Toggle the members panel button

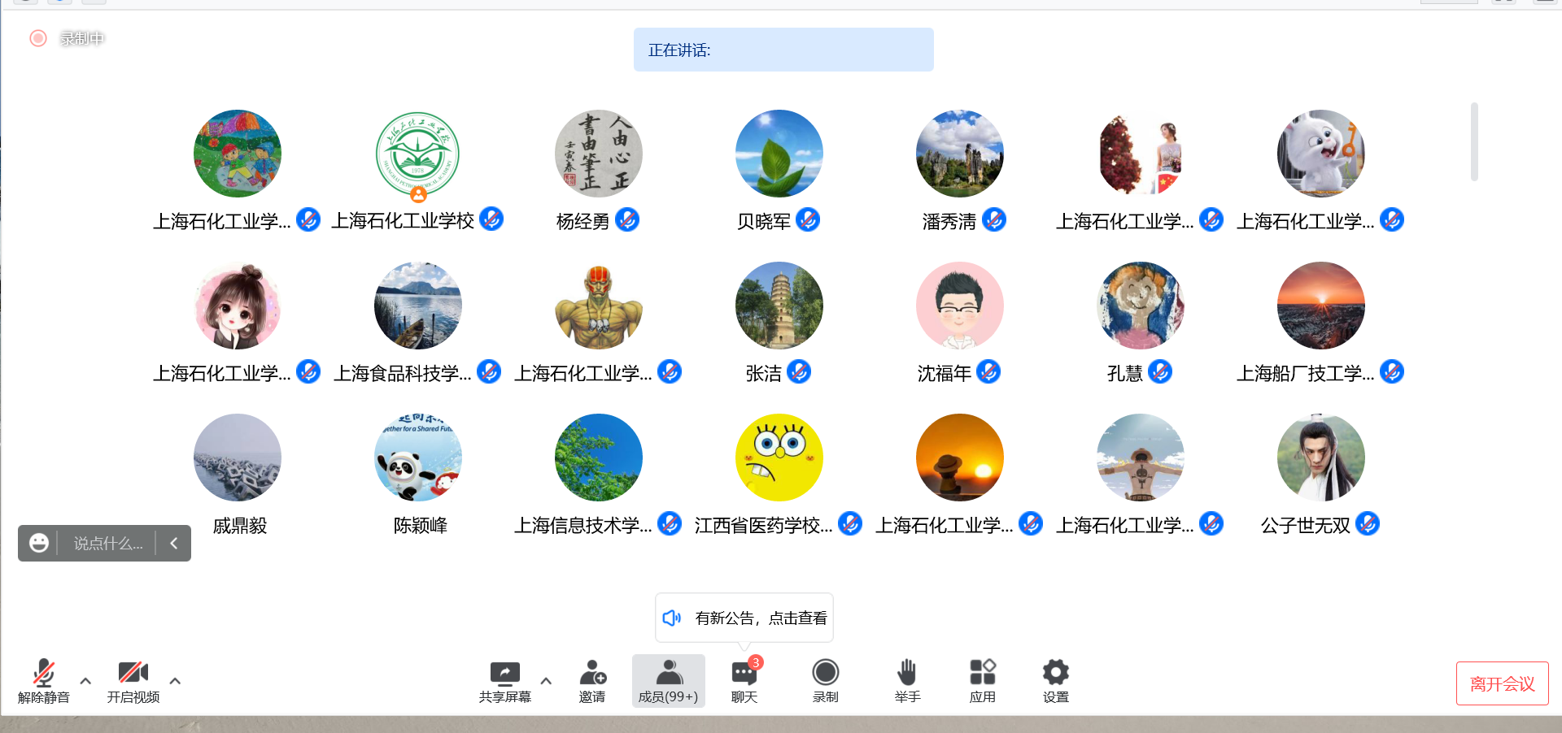(668, 681)
